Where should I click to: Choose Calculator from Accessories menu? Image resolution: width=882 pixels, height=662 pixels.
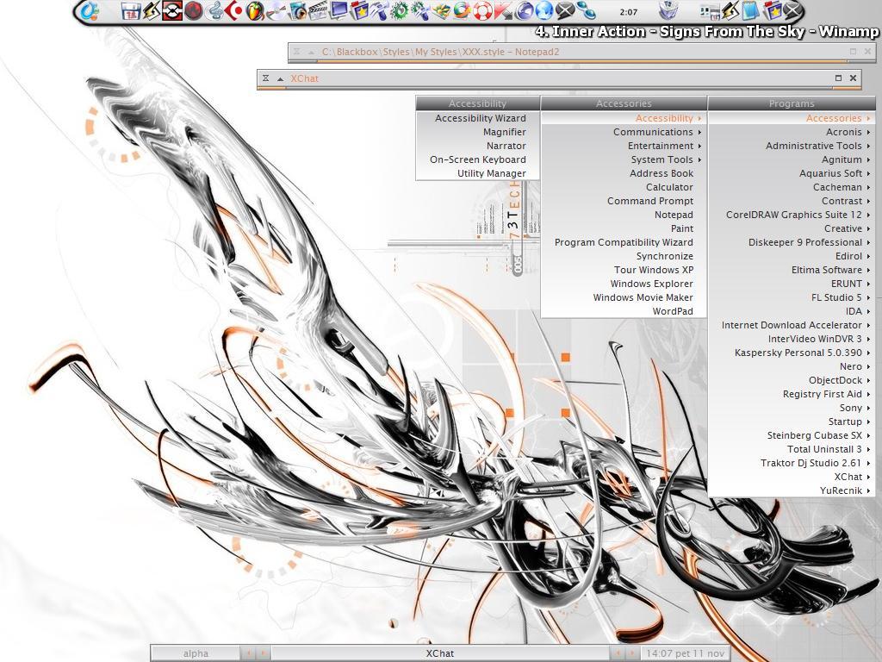pyautogui.click(x=624, y=187)
